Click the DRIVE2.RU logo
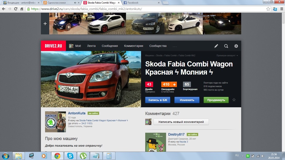Image resolution: width=285 pixels, height=160 pixels. [53, 46]
